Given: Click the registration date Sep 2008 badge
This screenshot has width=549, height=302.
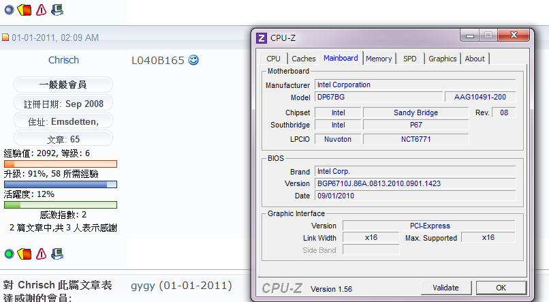Looking at the screenshot, I should 63,104.
